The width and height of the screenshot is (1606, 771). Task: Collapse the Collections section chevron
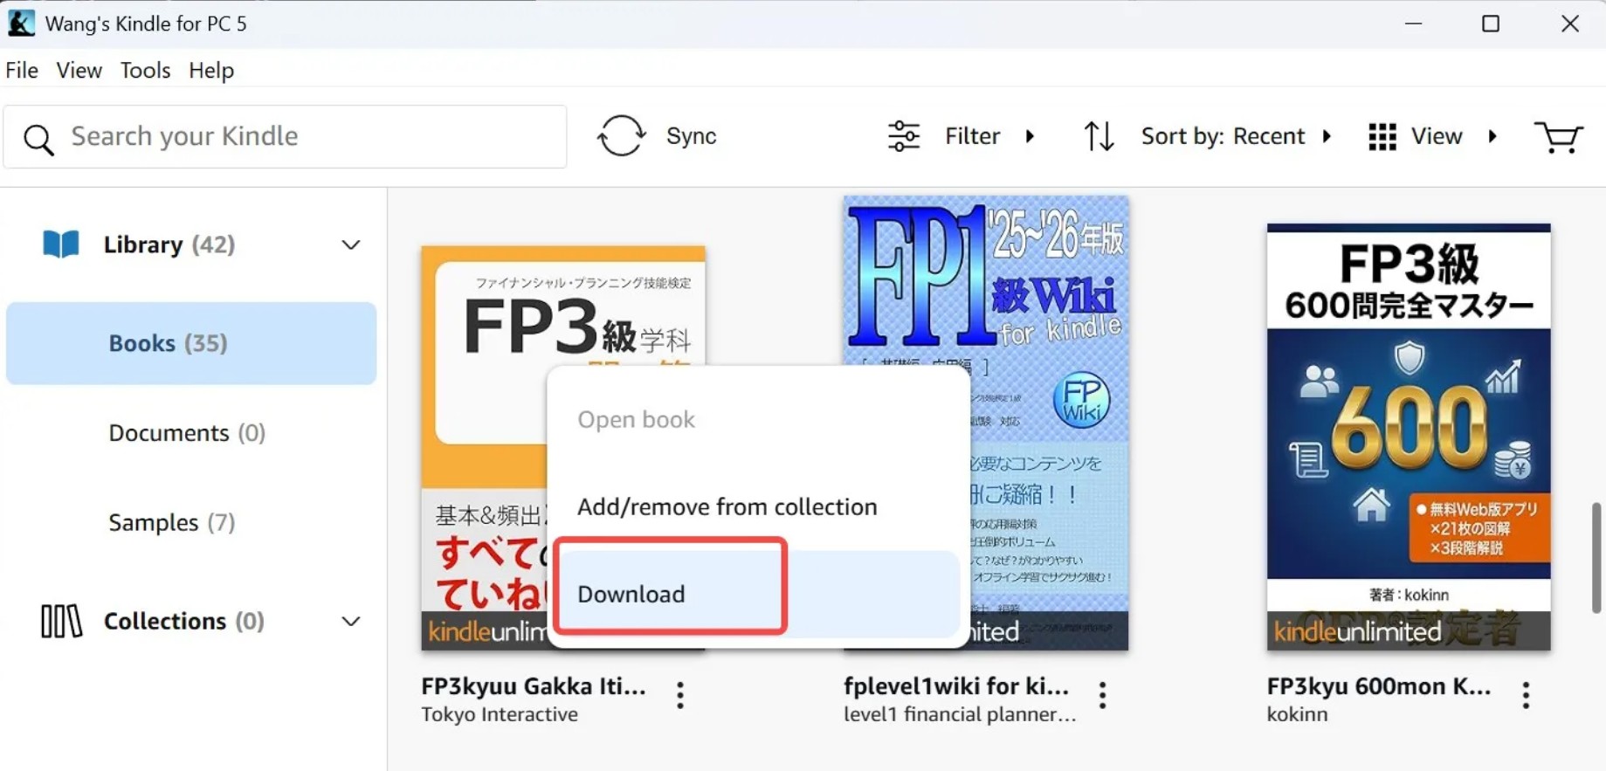click(x=350, y=622)
